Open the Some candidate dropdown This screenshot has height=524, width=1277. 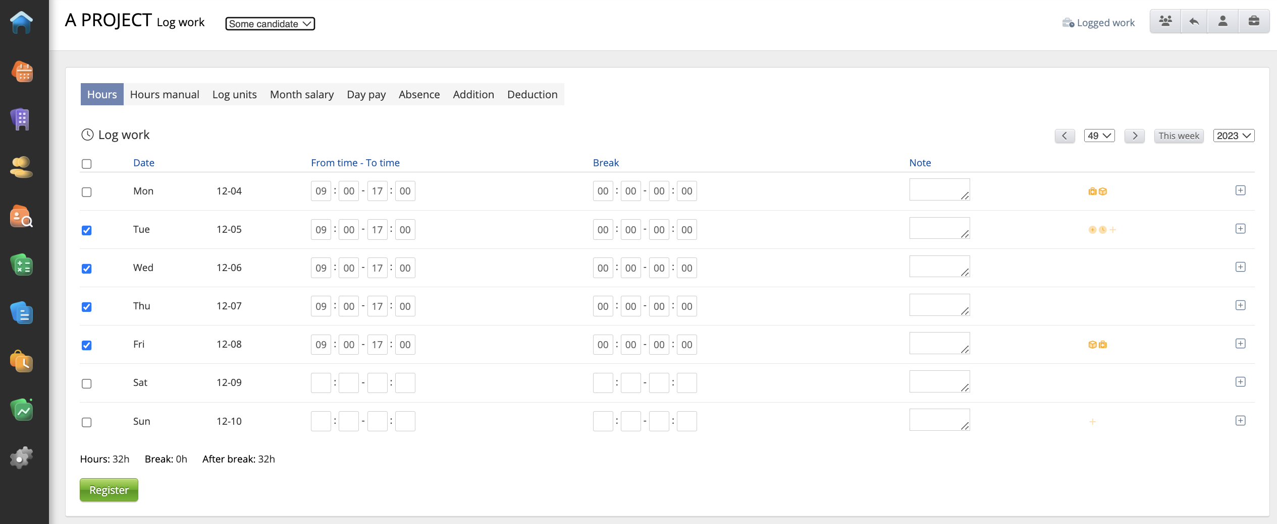(x=270, y=24)
